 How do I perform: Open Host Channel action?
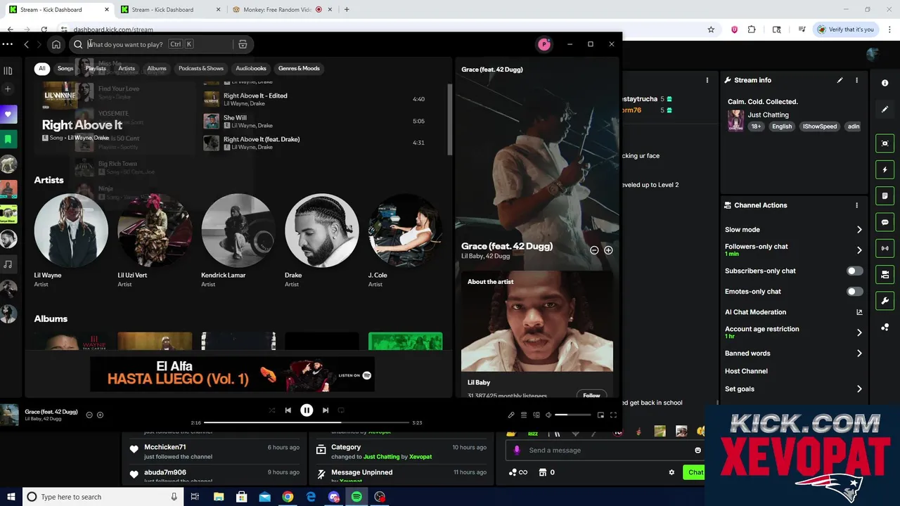click(x=746, y=371)
